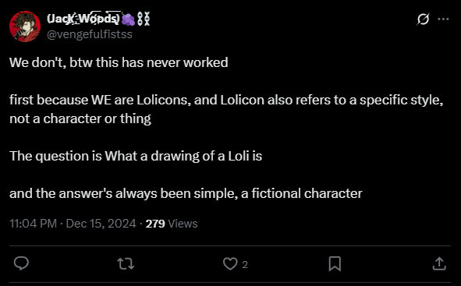461x286 pixels.
Task: Open the Jack Woods display name
Action: point(83,19)
